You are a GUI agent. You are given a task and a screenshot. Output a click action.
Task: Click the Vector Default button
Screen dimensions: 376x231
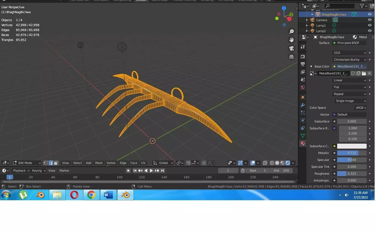[350, 115]
